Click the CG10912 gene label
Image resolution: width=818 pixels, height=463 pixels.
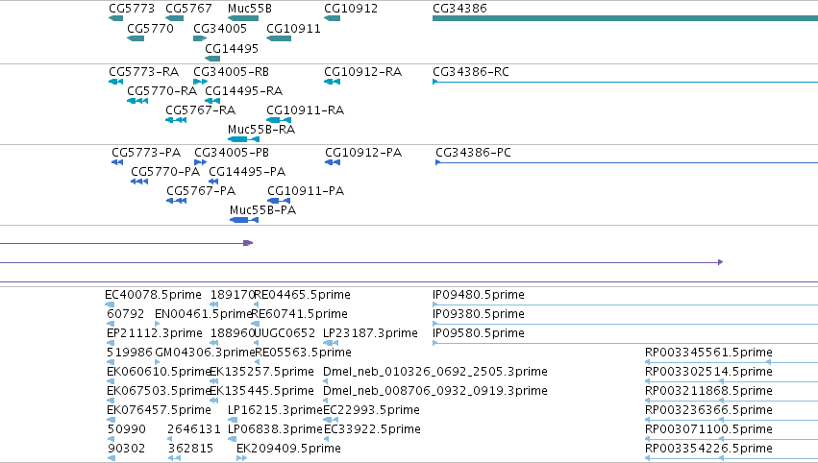(x=351, y=9)
